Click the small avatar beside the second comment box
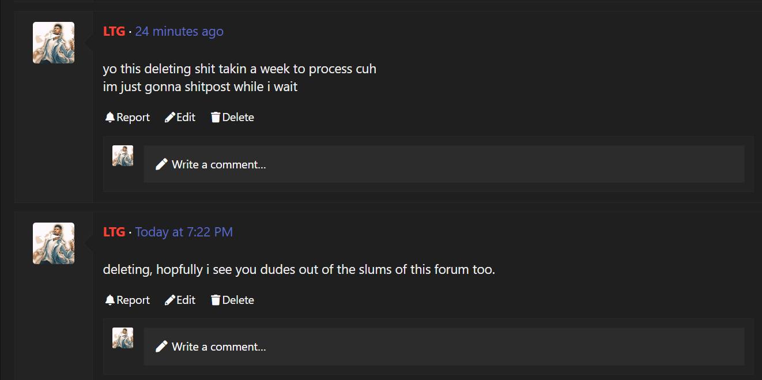This screenshot has height=380, width=762. [x=123, y=338]
